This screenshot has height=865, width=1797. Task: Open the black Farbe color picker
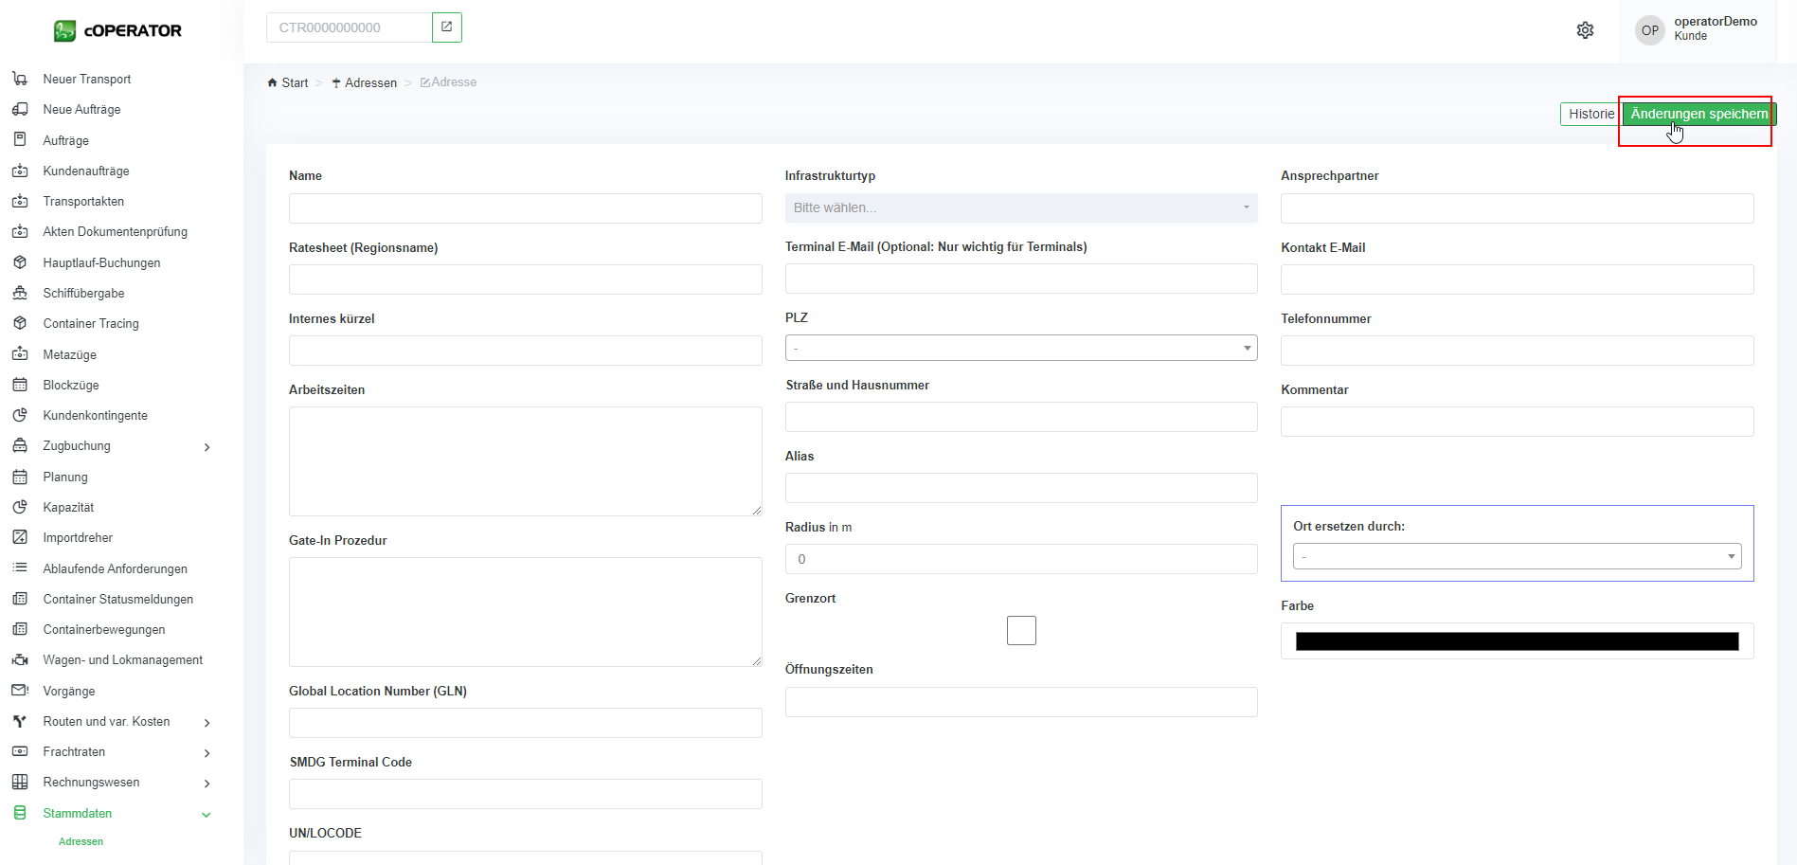pos(1517,641)
